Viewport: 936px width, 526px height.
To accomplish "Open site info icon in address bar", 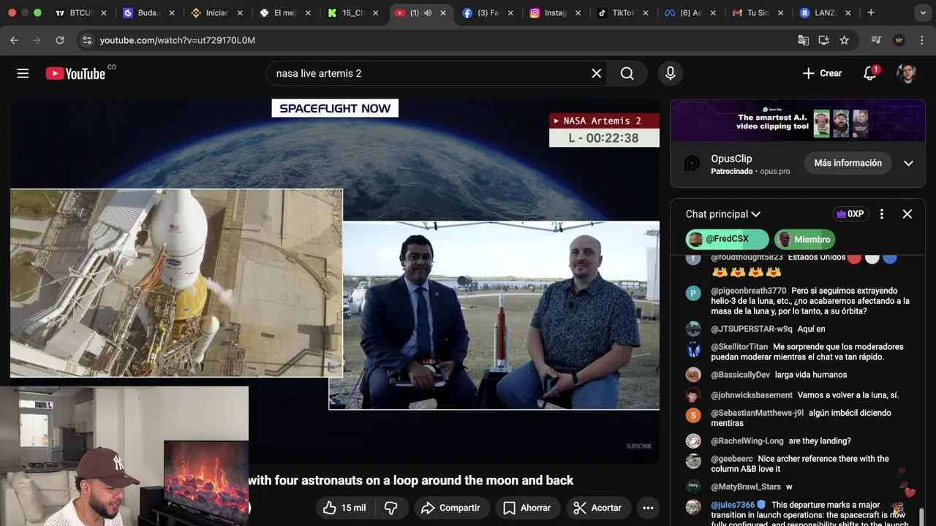I will 87,40.
